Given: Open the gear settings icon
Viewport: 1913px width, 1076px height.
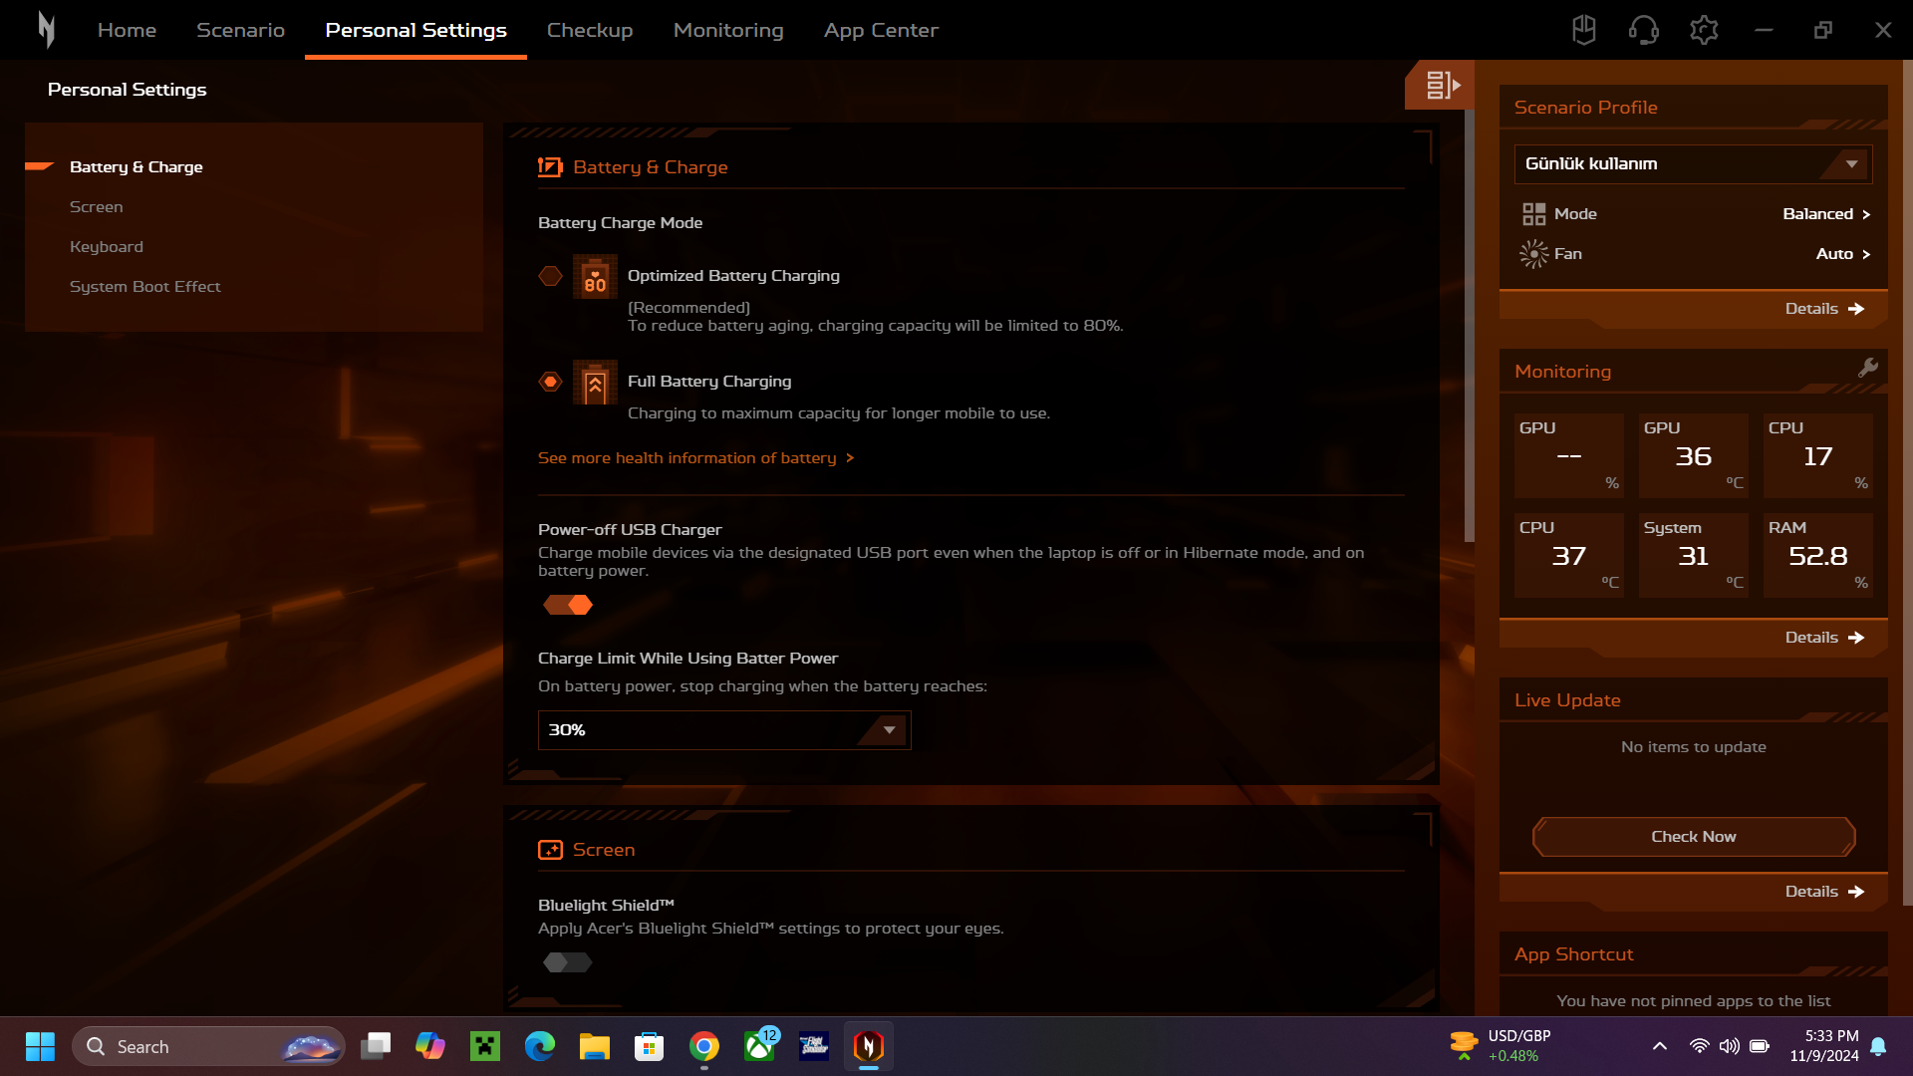Looking at the screenshot, I should pos(1704,30).
